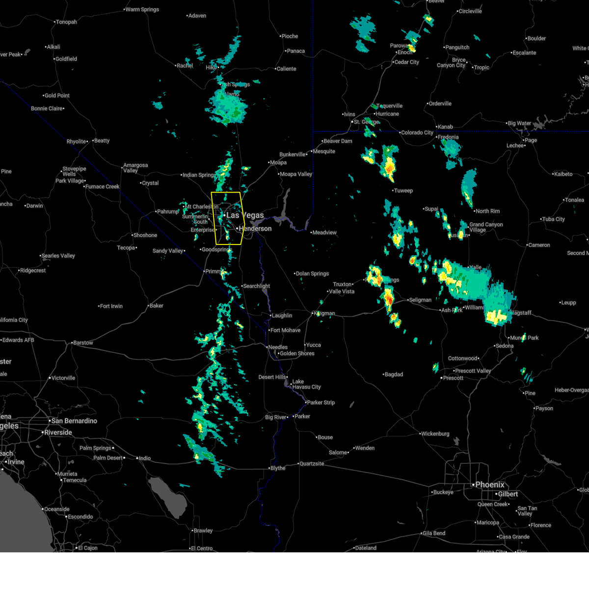
Task: Select the Casa Grande label
Action: [514, 537]
